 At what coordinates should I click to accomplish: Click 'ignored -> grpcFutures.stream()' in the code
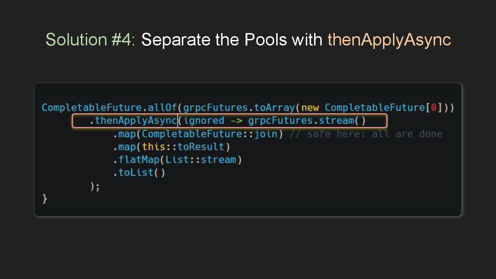(275, 121)
